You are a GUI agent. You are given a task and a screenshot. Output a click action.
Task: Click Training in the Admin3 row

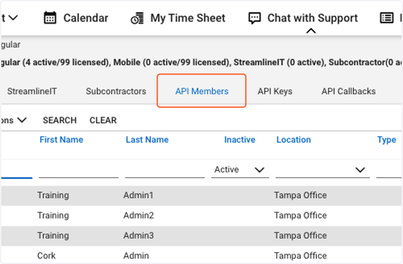point(53,235)
